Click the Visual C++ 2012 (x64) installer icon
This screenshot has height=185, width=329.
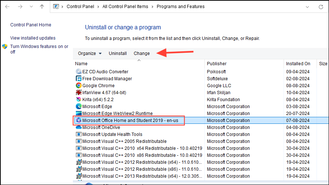(x=79, y=162)
